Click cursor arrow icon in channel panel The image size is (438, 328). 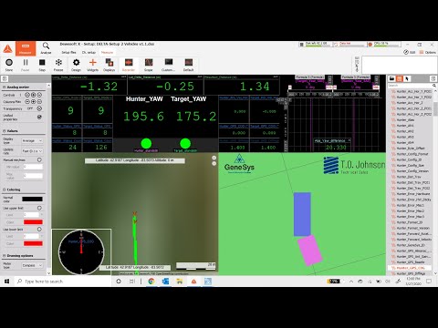click(407, 78)
